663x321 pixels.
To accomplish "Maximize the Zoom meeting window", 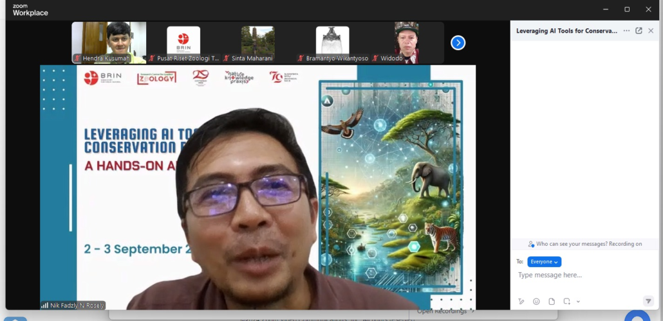I will pyautogui.click(x=627, y=10).
